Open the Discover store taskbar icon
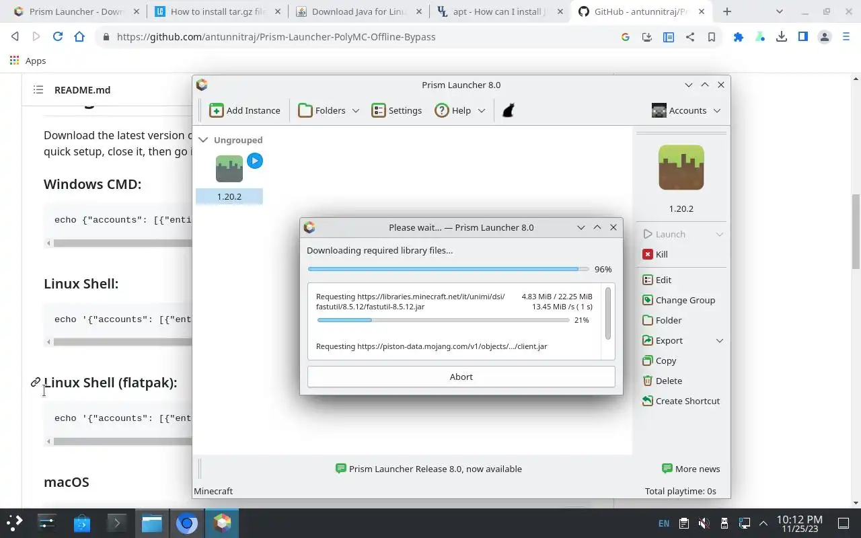Screen dimensions: 861x538 point(82,523)
